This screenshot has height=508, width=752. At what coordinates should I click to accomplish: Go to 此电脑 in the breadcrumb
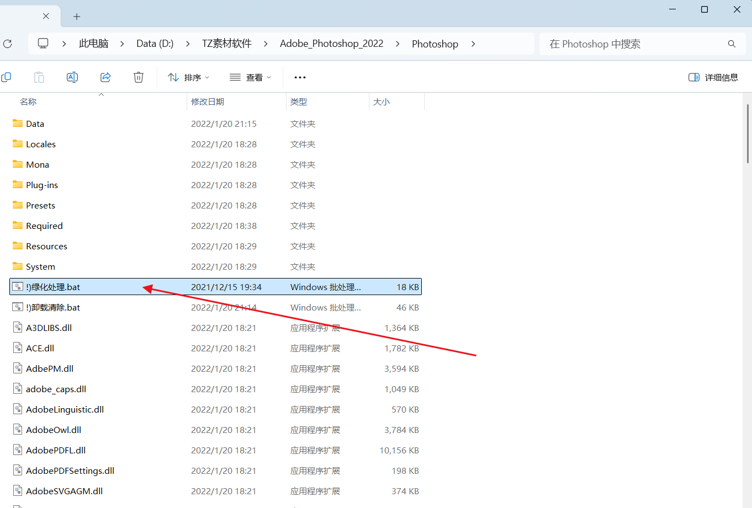[x=93, y=44]
